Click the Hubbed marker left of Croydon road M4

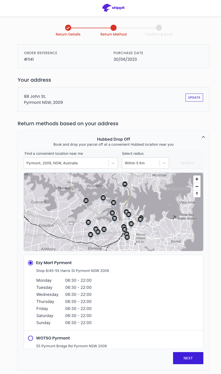tap(88, 222)
